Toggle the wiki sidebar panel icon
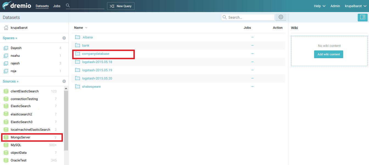 coord(362,17)
